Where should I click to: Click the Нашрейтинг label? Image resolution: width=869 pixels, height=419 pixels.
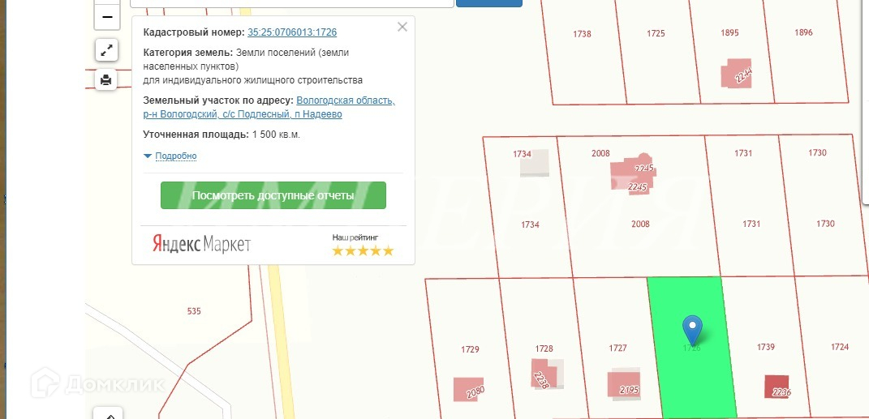[355, 237]
